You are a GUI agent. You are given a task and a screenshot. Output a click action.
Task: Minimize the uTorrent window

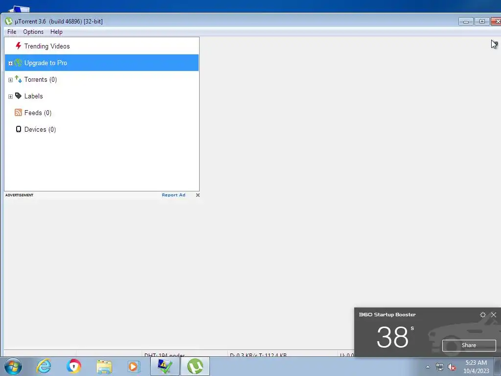466,22
